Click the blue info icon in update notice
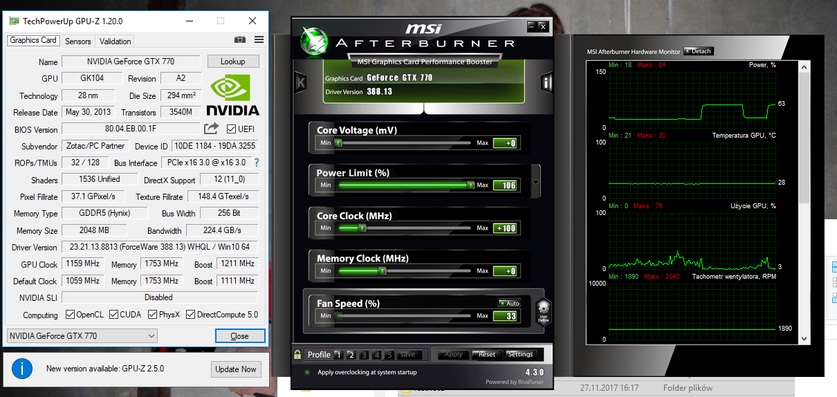837x397 pixels. [x=23, y=369]
